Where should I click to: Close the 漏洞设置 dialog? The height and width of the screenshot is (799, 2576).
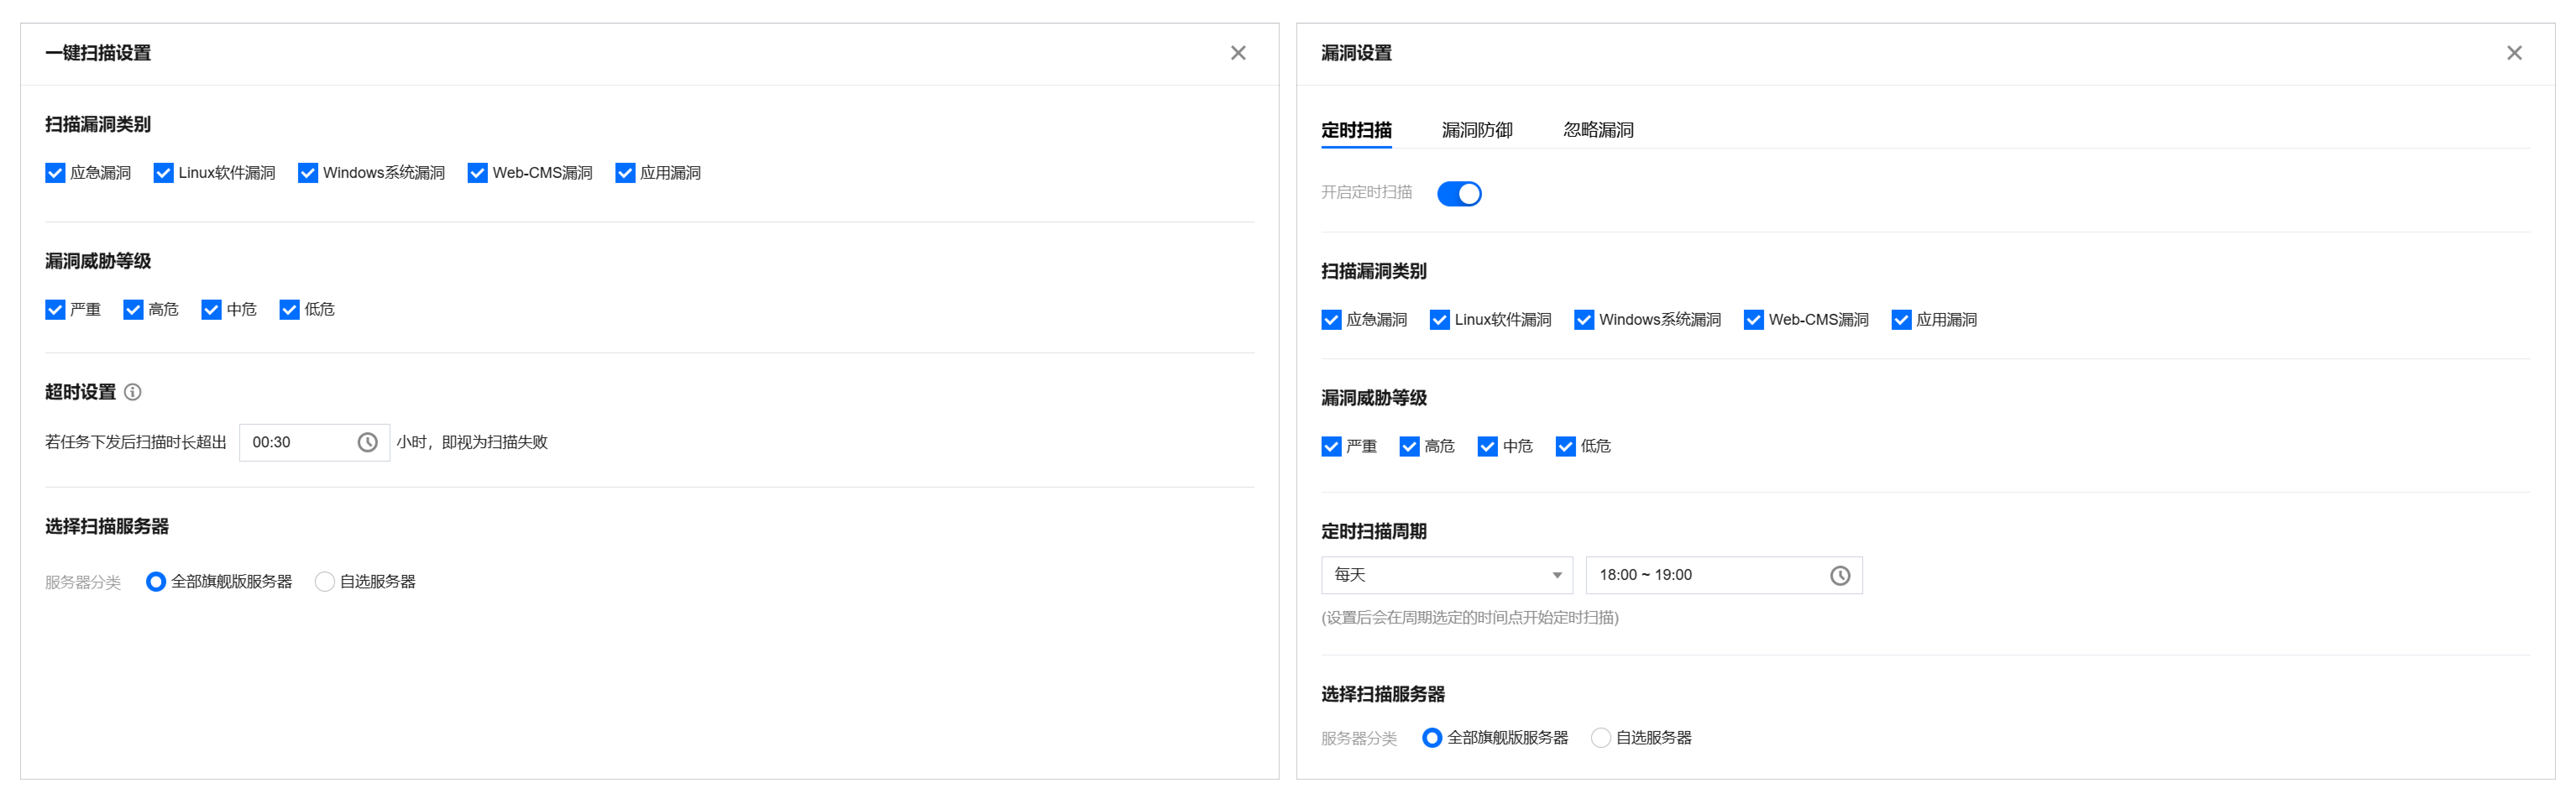click(2514, 53)
